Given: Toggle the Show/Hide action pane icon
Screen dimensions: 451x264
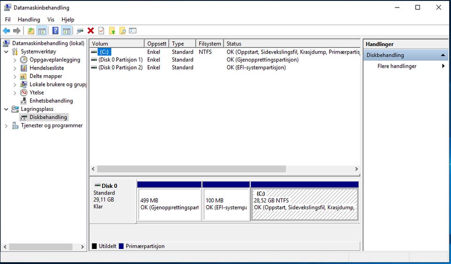Looking at the screenshot, I should coord(66,31).
